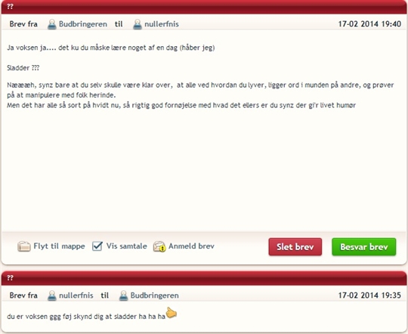This screenshot has height=334, width=408.
Task: Delete the message with Slet brev
Action: (295, 246)
